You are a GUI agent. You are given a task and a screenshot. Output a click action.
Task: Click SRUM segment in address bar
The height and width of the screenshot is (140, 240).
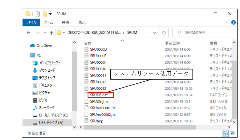(x=132, y=33)
